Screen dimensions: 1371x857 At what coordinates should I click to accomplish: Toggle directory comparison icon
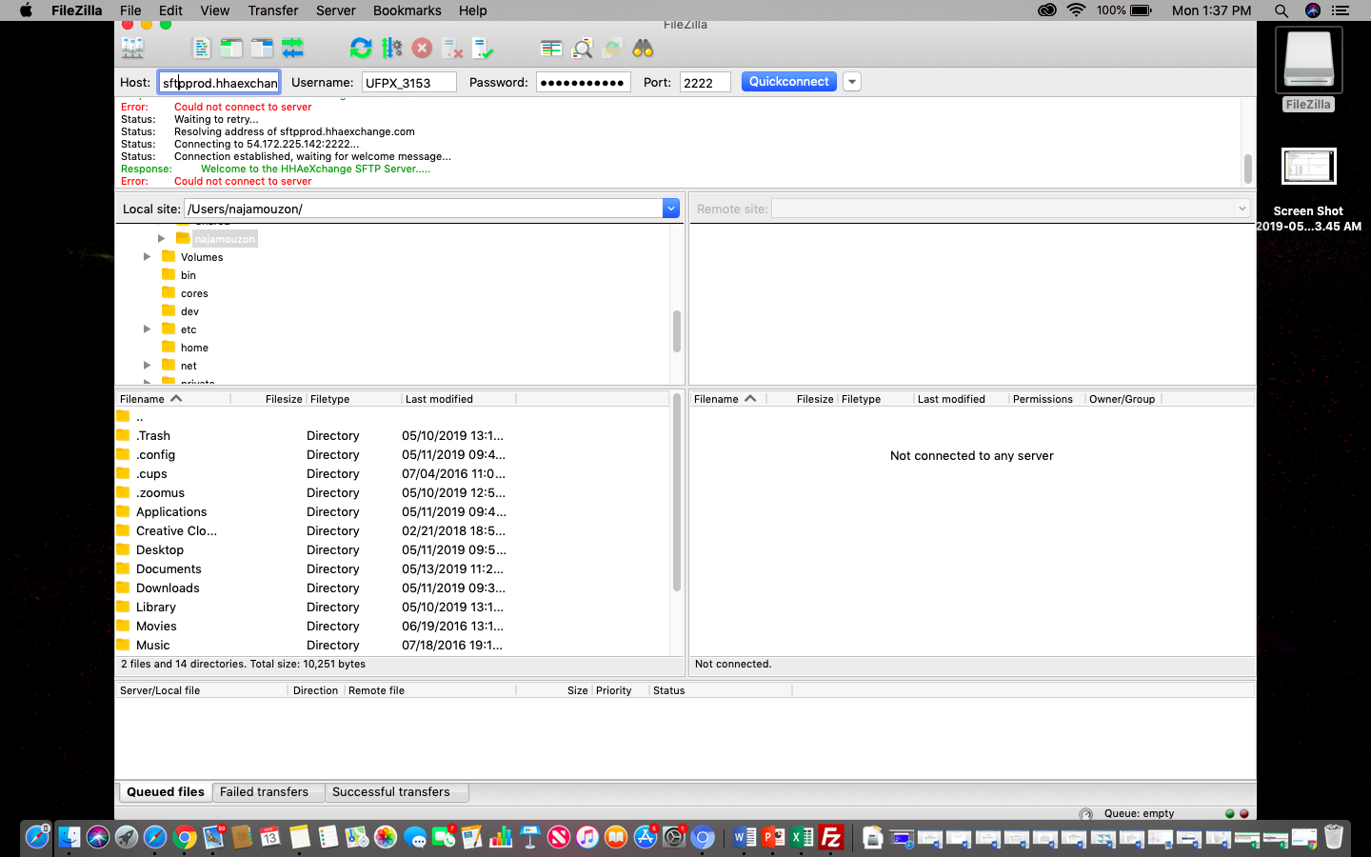[582, 48]
